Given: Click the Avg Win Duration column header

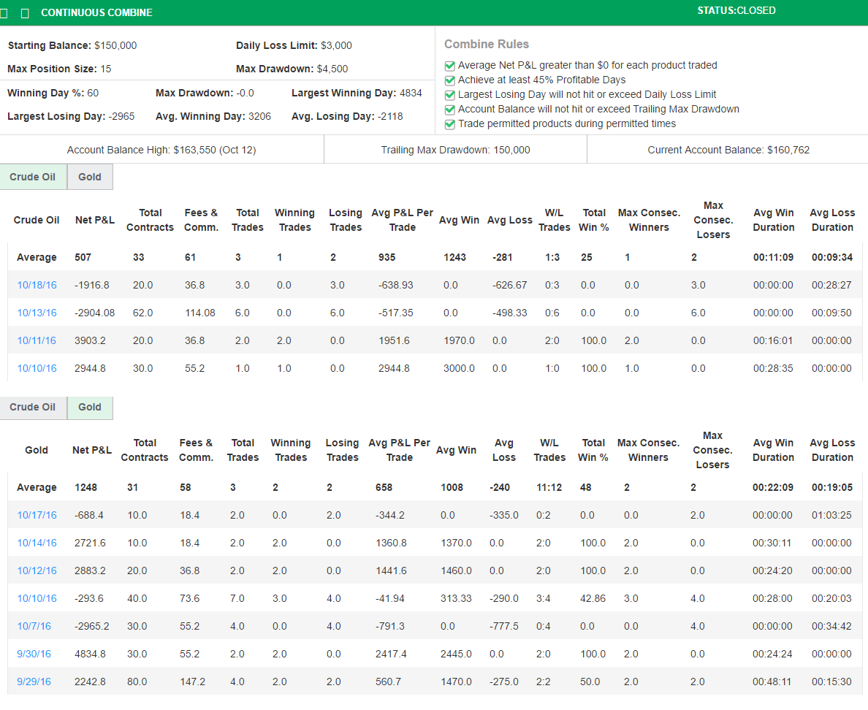Looking at the screenshot, I should coord(774,218).
